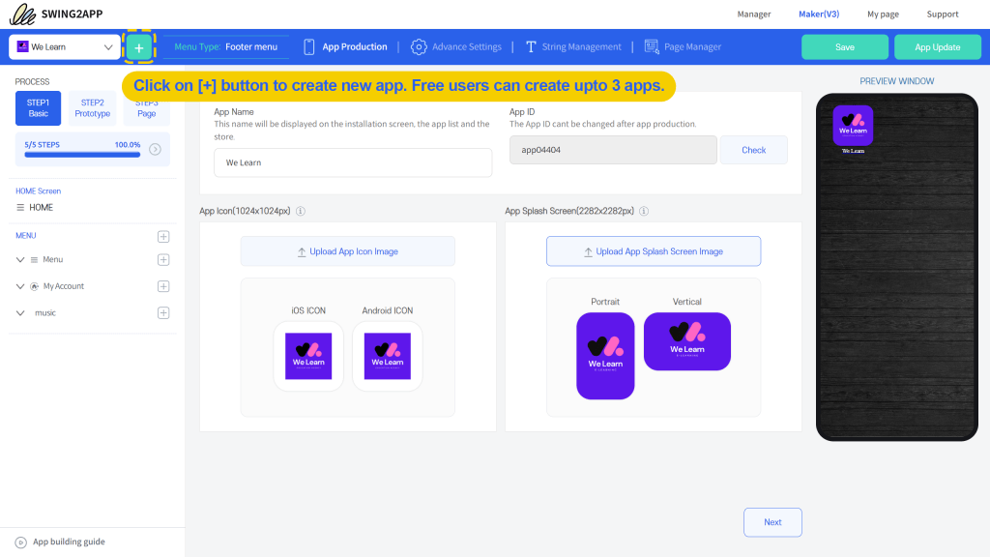Select STEP2 Prototype process step
Viewport: 990px width, 557px height.
point(92,108)
